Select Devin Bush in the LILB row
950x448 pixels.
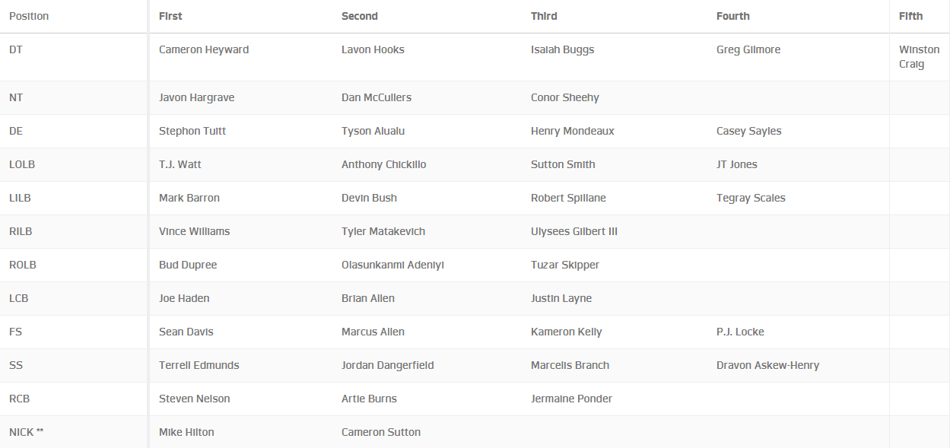(x=369, y=198)
